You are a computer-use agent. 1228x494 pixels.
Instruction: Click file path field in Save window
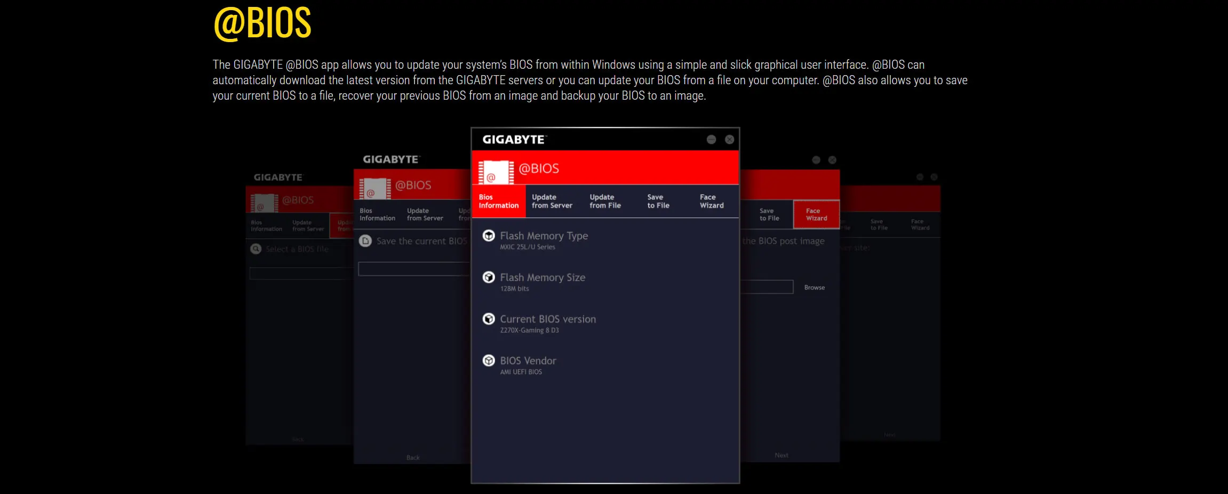click(x=414, y=269)
